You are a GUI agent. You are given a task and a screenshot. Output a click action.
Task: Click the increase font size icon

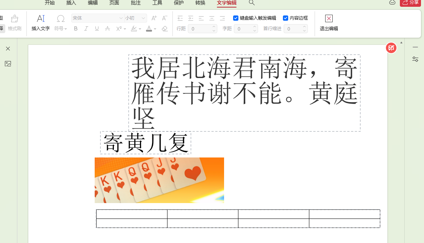point(154,18)
